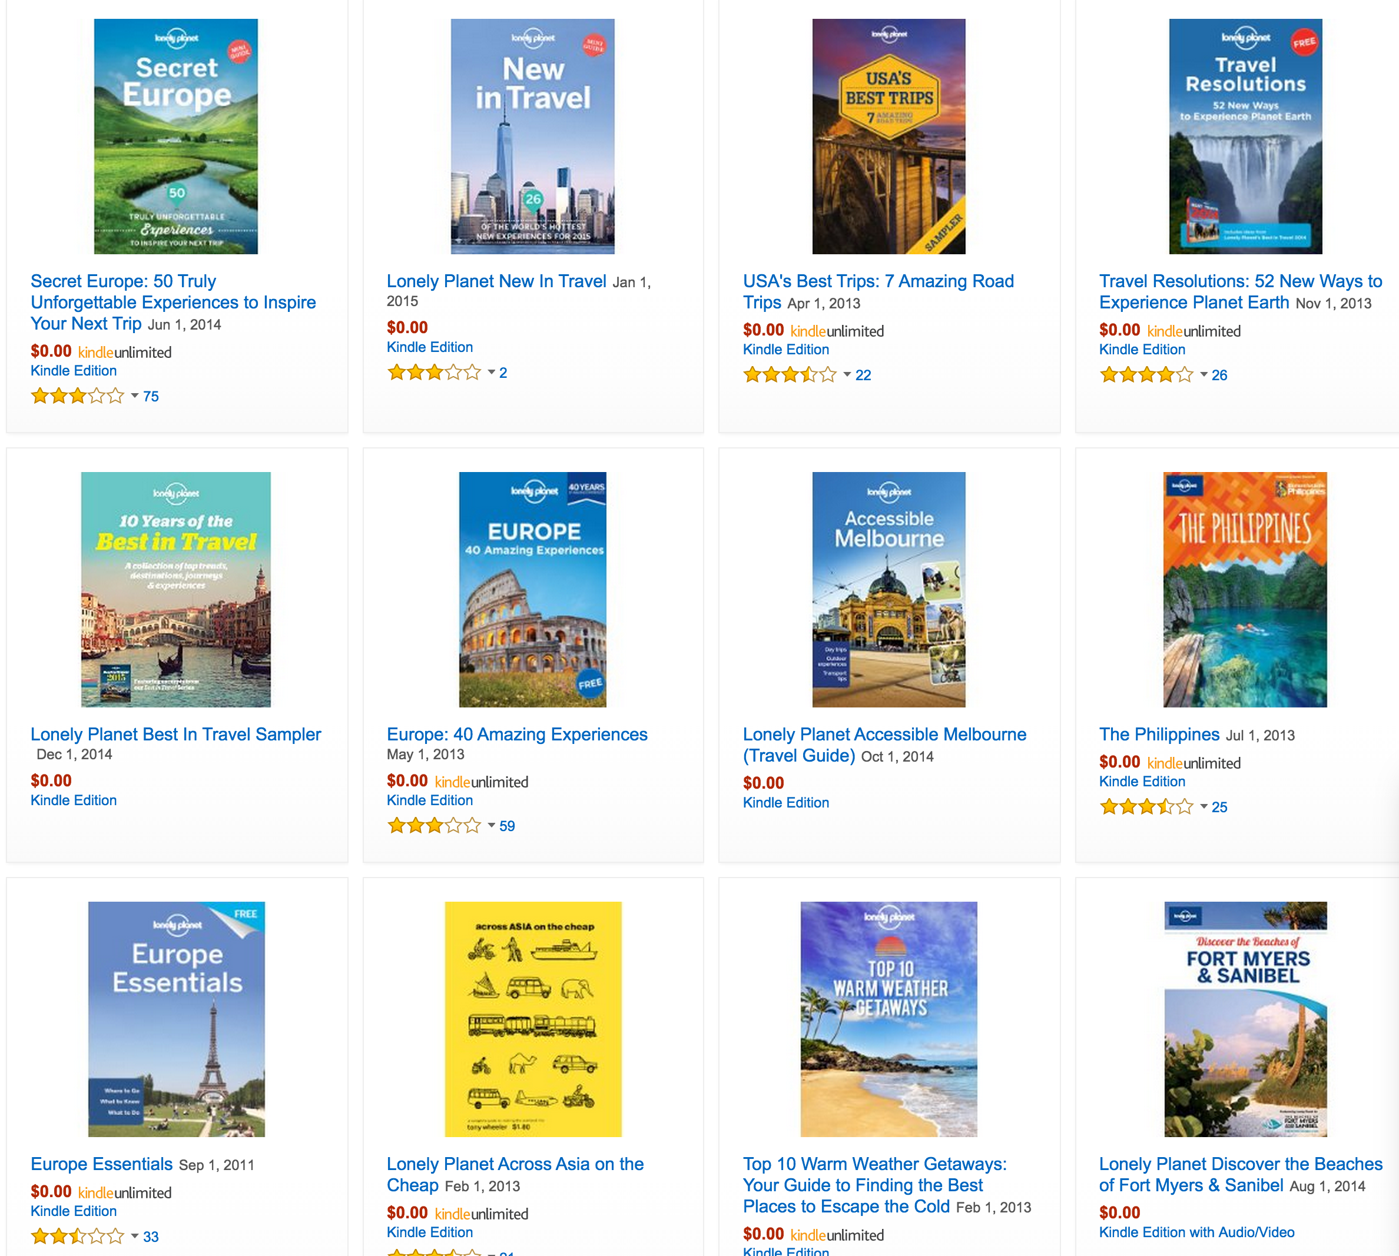Open Lonely Planet Best In Travel Sampler link
1399x1256 pixels.
[176, 735]
